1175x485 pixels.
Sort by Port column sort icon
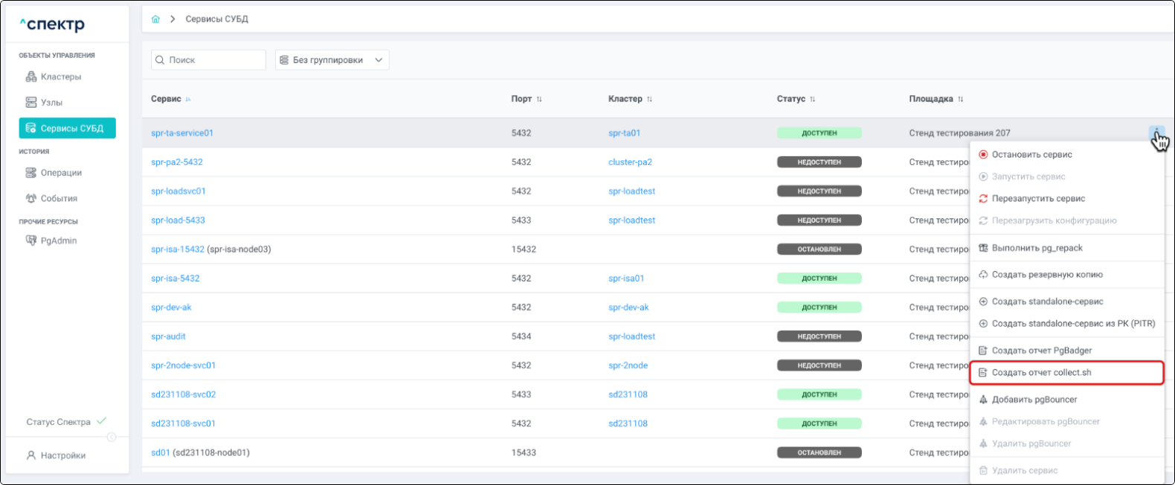click(539, 100)
